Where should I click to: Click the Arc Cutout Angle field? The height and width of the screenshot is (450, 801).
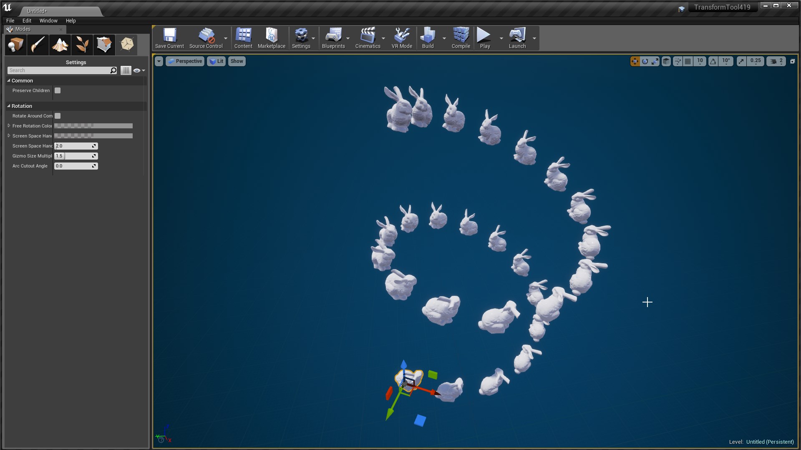pos(76,166)
